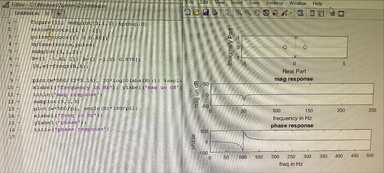
Task: Open the Window menu in figure window
Action: click(x=298, y=3)
